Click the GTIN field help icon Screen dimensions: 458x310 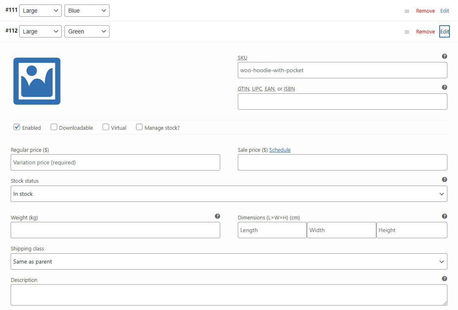[x=445, y=87]
